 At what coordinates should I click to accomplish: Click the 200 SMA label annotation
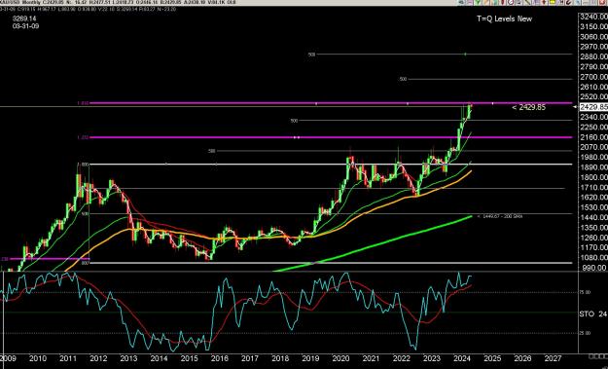pos(500,216)
